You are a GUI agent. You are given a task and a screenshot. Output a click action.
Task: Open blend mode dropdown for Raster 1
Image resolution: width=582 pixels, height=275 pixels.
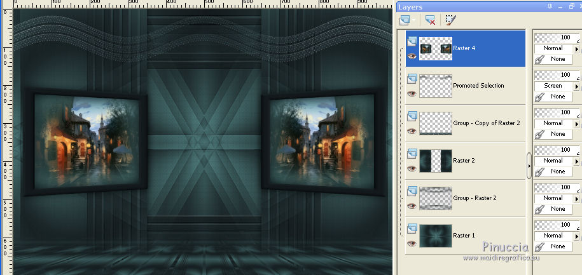click(x=576, y=236)
